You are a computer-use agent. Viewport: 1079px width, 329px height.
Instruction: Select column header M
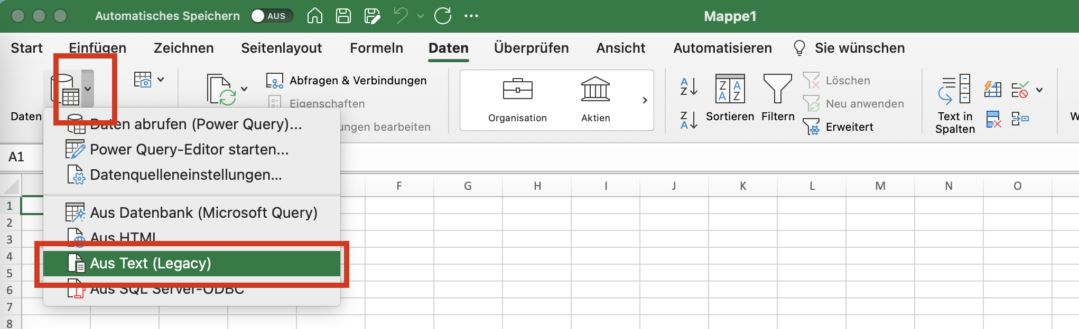(x=880, y=186)
